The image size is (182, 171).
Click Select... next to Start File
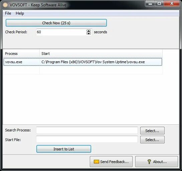(x=152, y=140)
